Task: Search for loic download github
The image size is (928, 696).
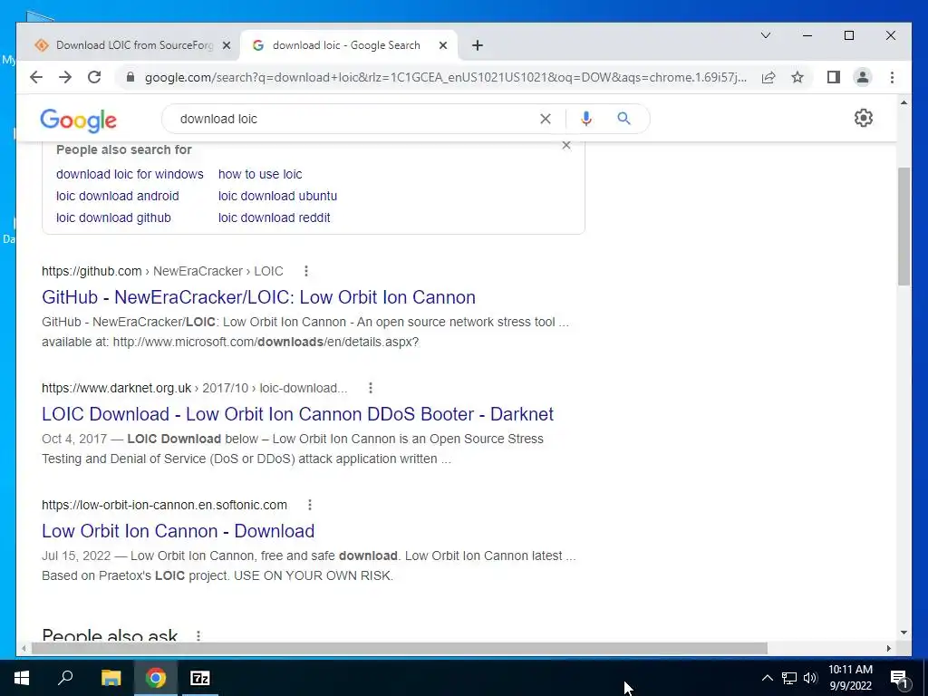Action: point(113,217)
